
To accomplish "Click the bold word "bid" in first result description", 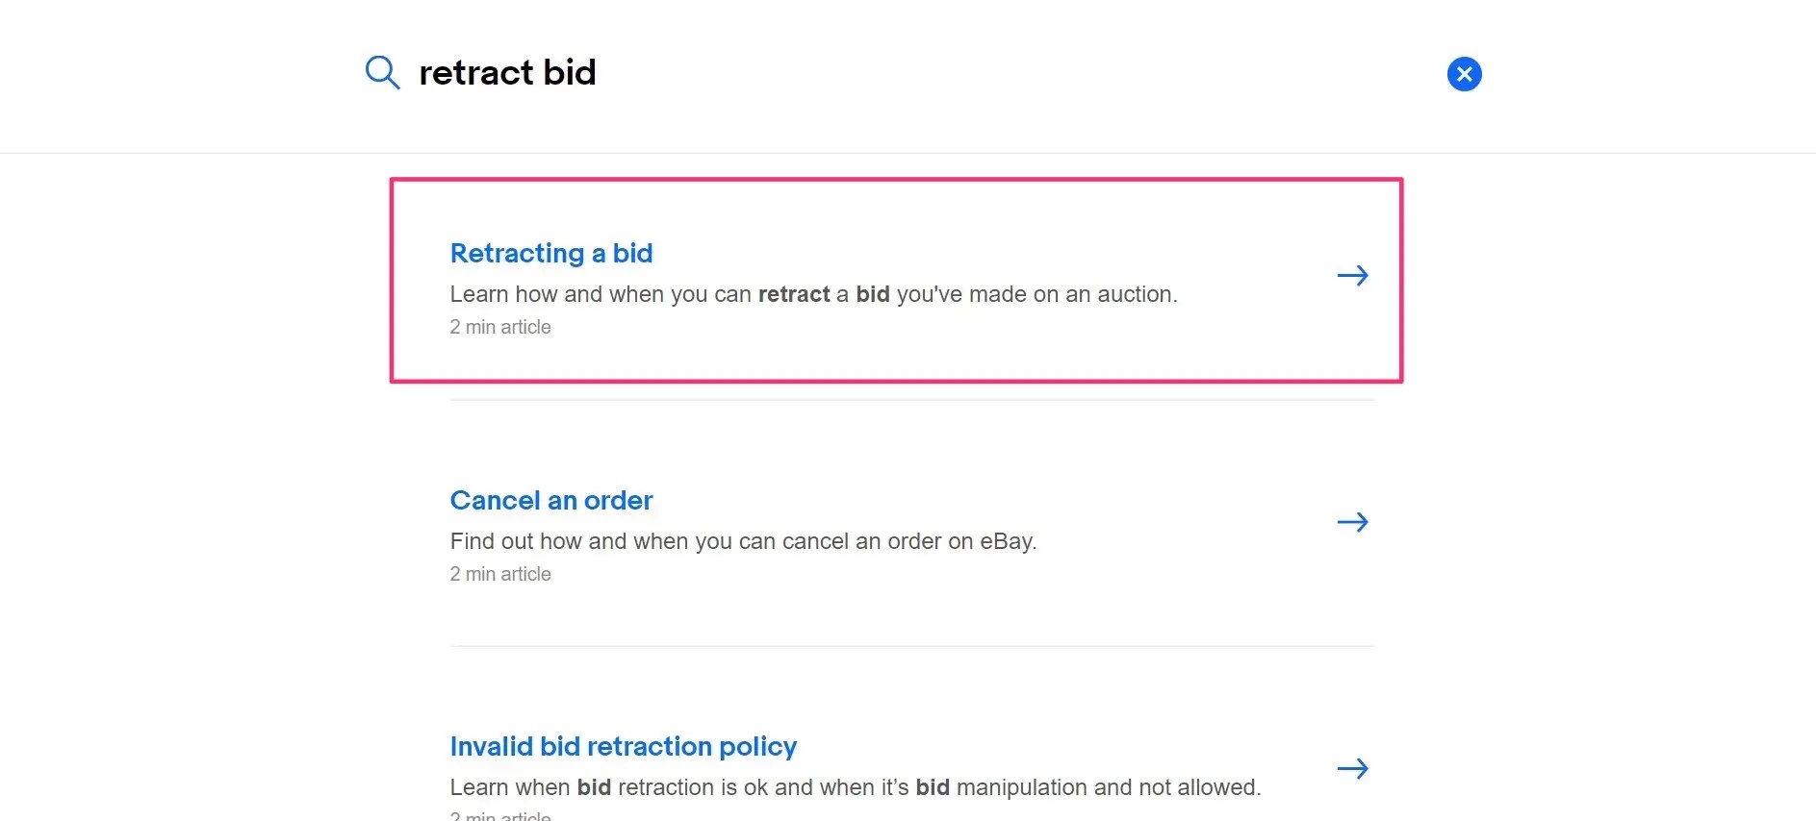I will (873, 294).
